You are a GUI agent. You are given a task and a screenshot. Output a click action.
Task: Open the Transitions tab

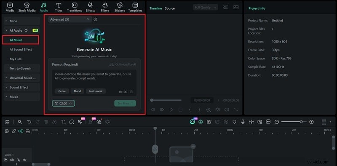(x=75, y=7)
